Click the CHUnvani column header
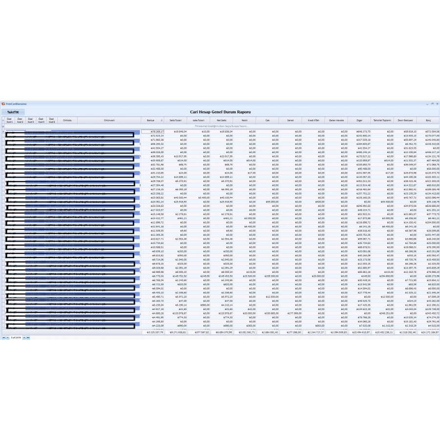Screen dimensions: 440x440 [109, 120]
